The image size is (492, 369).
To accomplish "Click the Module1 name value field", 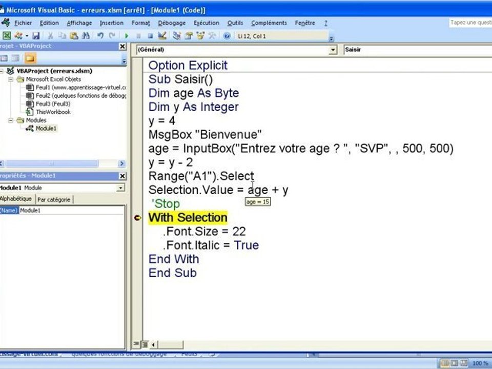I will pyautogui.click(x=72, y=211).
